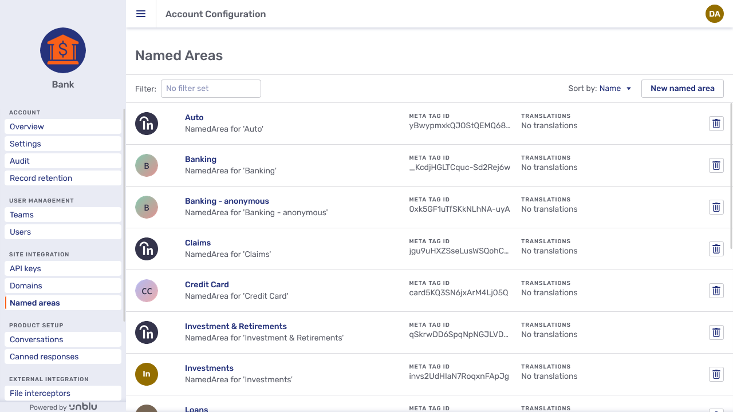Delete the Banking named area
This screenshot has height=412, width=733.
tap(716, 165)
